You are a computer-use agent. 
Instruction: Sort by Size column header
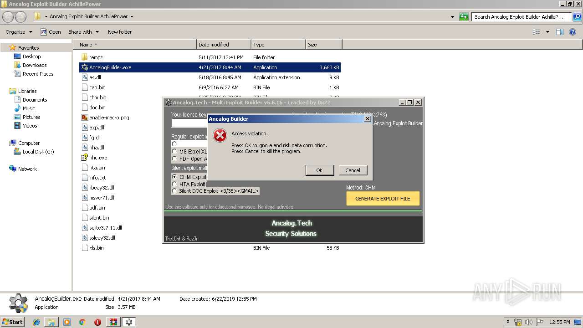point(324,45)
